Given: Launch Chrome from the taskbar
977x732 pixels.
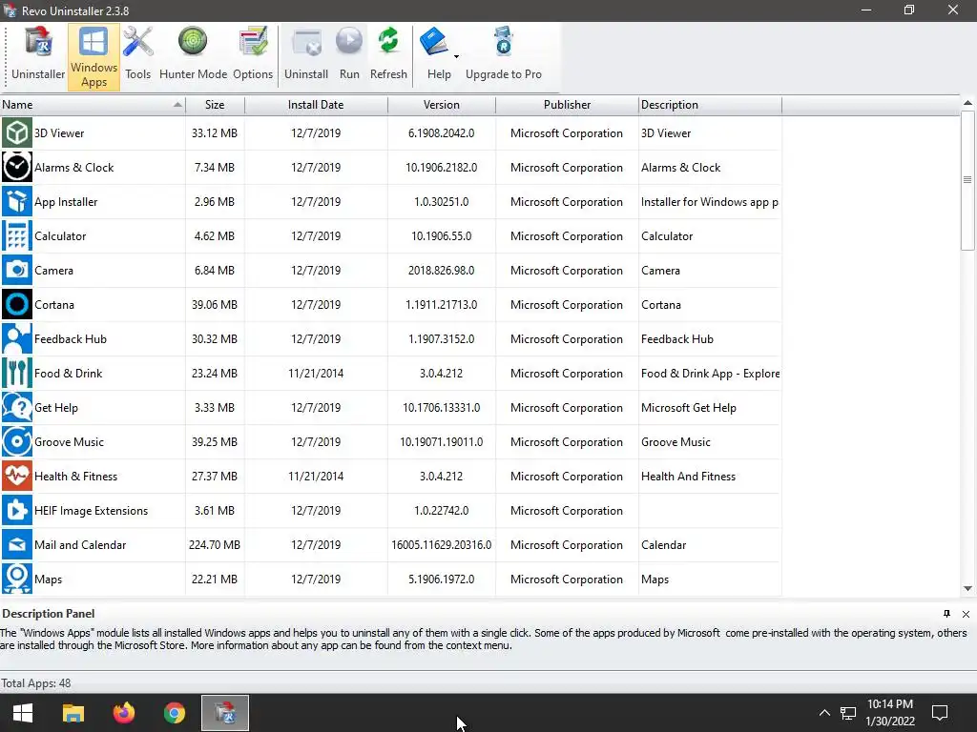Looking at the screenshot, I should pos(175,713).
